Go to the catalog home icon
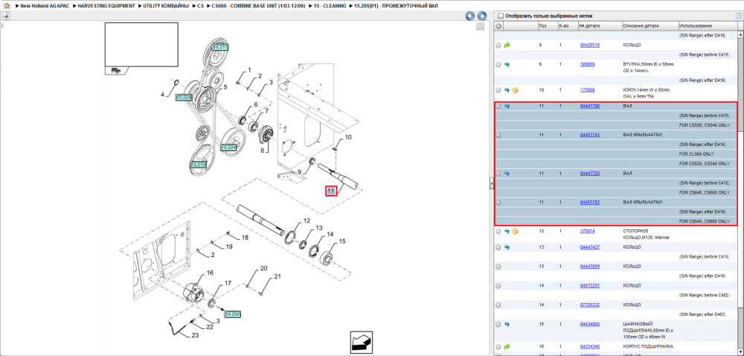This screenshot has height=356, width=744. tap(7, 6)
